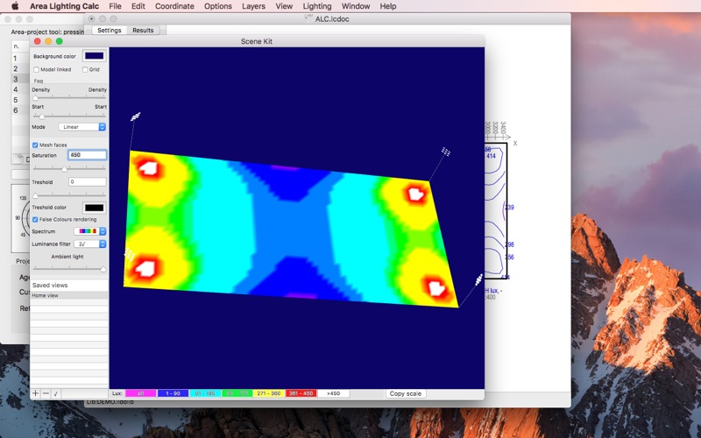The height and width of the screenshot is (438, 701).
Task: Open the fog Mode dropdown set to Linear
Action: 81,127
